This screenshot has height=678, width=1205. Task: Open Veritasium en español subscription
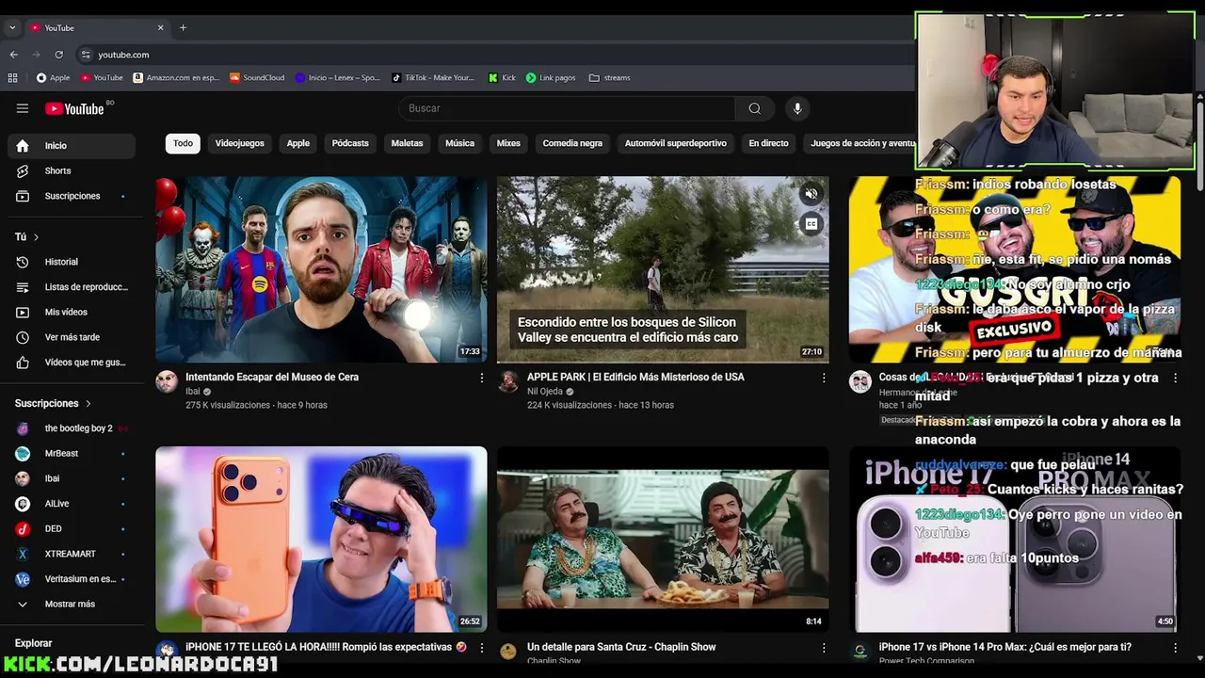(x=72, y=579)
